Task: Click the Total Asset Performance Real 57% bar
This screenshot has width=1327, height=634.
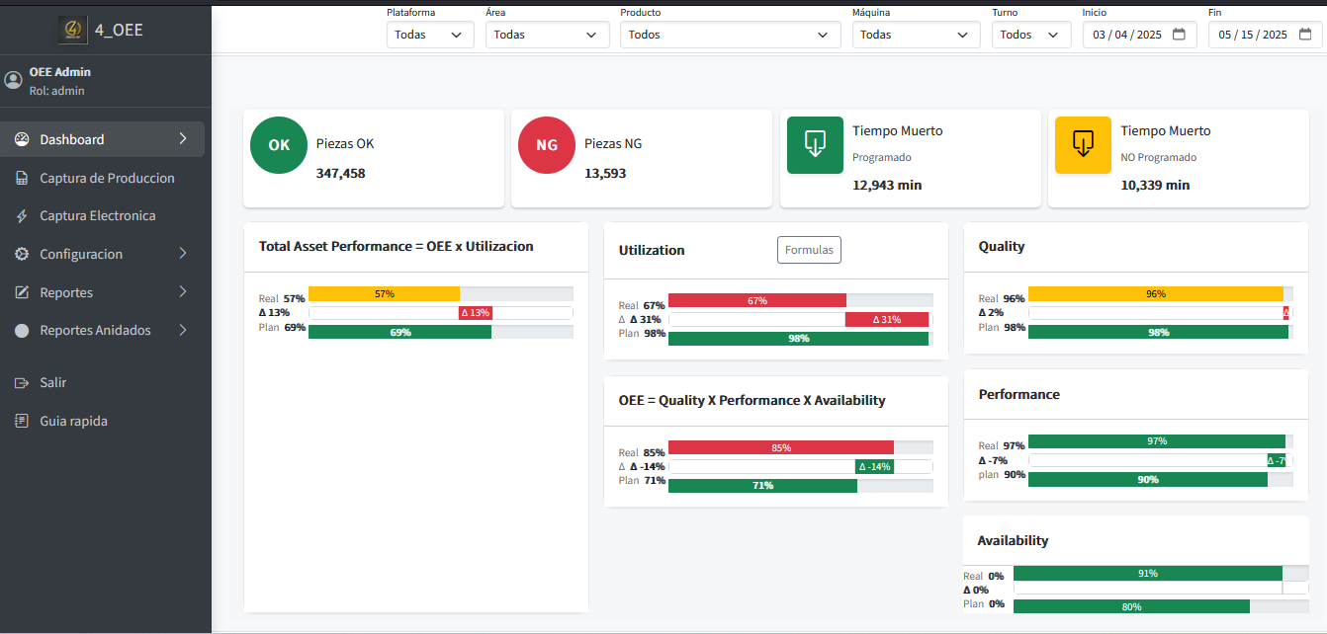Action: 384,294
